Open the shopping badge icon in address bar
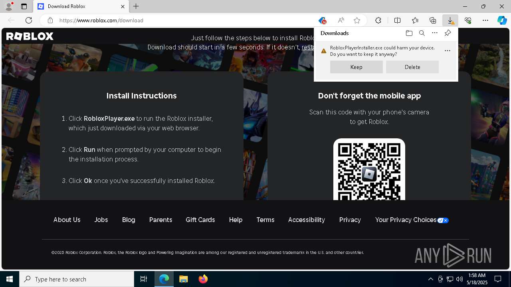 click(x=322, y=20)
